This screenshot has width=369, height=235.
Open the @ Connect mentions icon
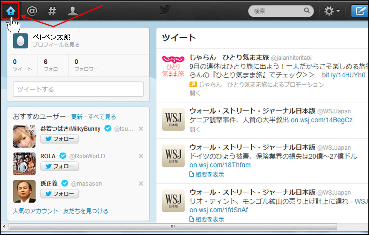32,11
